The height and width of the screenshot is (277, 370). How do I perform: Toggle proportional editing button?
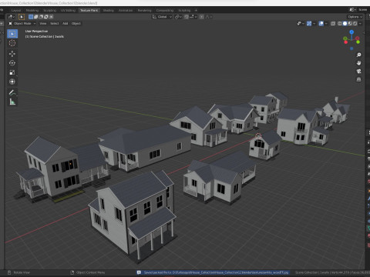[x=202, y=17]
